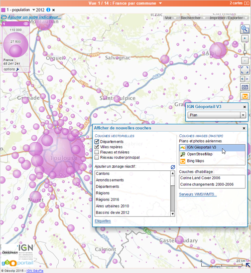Select the zoom rectangle tool icon
The height and width of the screenshot is (273, 251).
(x=244, y=29)
